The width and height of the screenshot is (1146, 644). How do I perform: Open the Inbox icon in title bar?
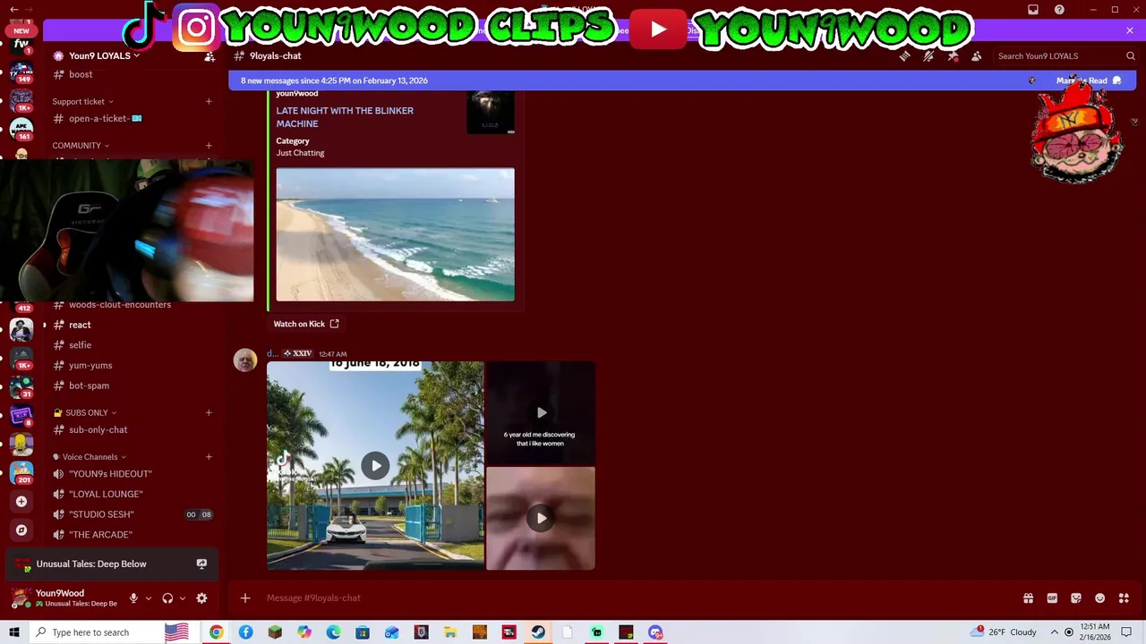point(1033,10)
